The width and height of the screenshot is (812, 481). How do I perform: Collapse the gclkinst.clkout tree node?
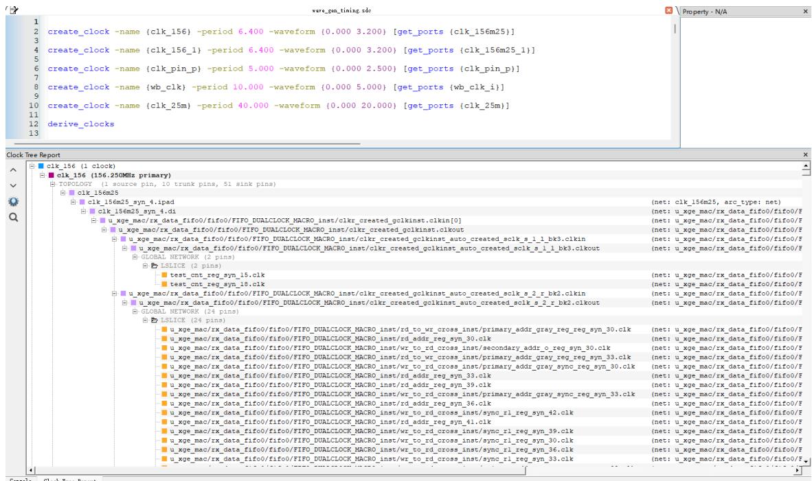104,230
